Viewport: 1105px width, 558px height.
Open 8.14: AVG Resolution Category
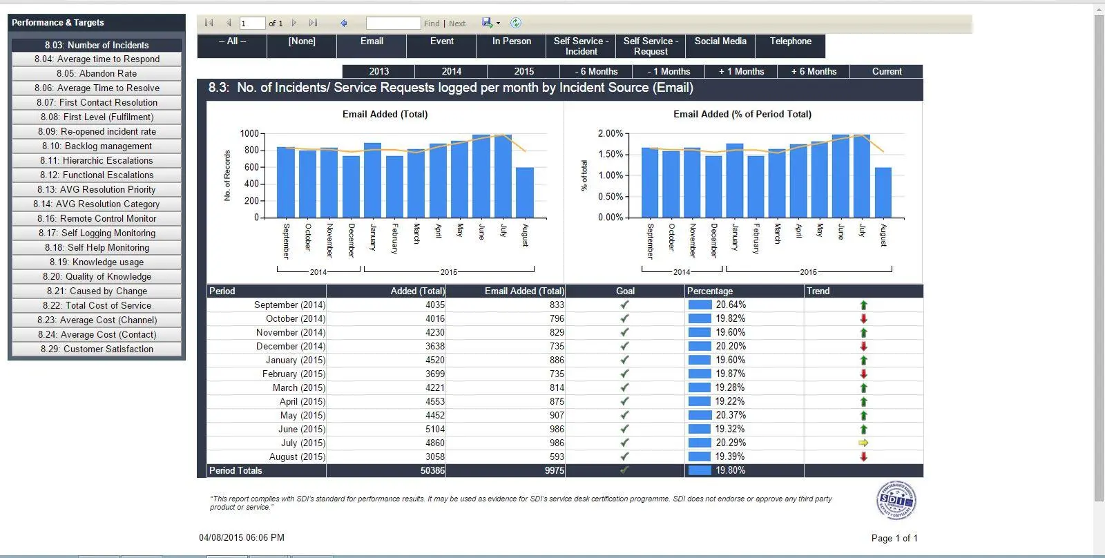tap(97, 204)
